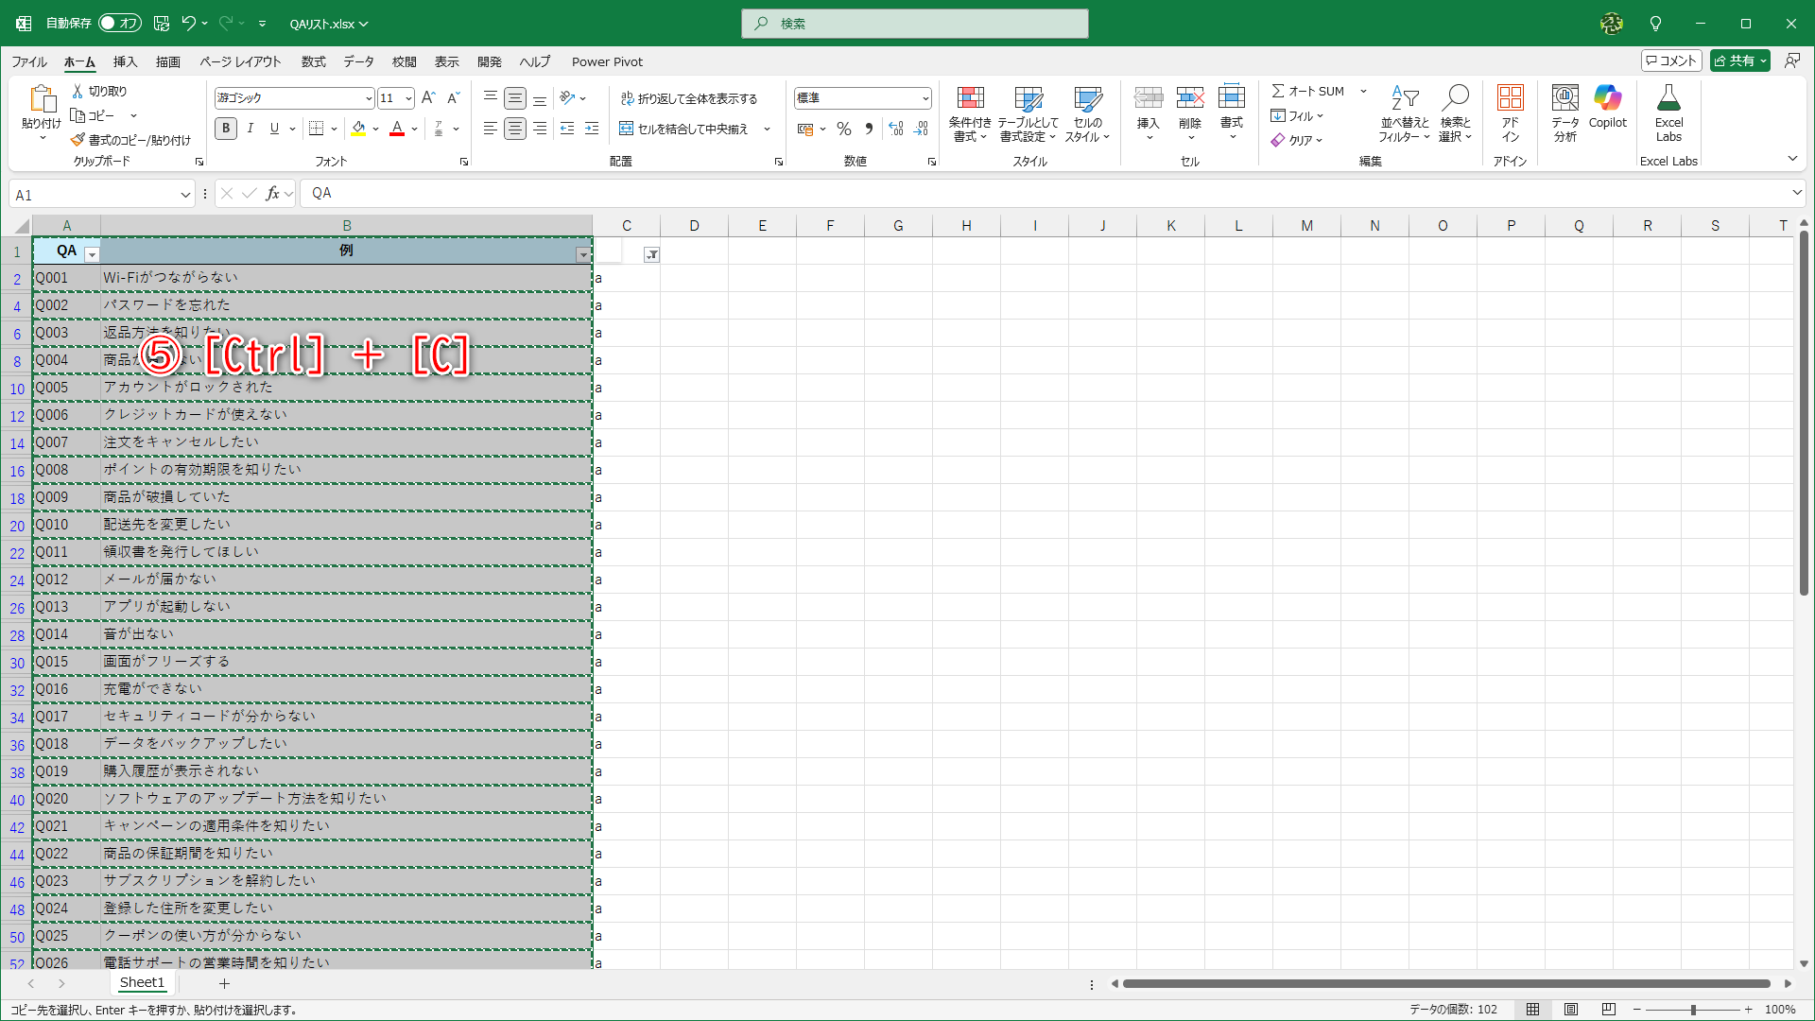The width and height of the screenshot is (1815, 1021).
Task: Click the Comments button
Action: point(1671,61)
